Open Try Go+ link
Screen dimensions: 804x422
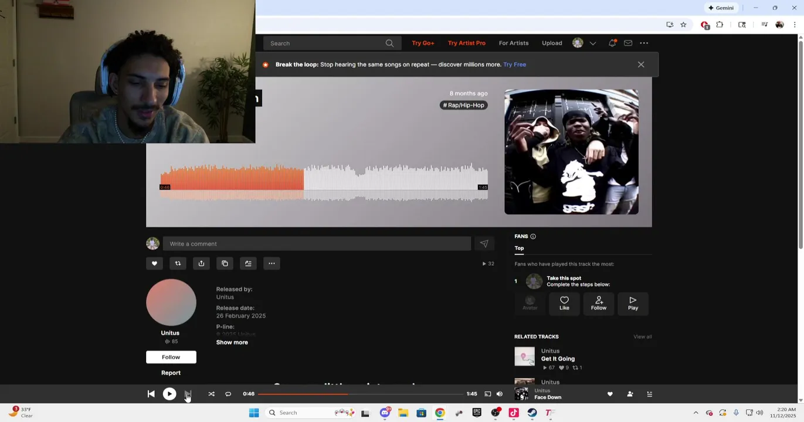click(x=423, y=43)
